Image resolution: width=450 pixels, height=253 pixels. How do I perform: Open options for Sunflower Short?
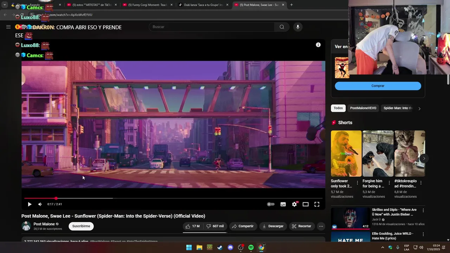(358, 183)
